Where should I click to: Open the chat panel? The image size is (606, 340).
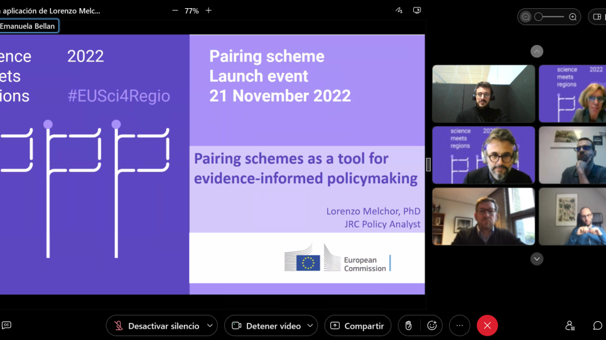coord(597,326)
